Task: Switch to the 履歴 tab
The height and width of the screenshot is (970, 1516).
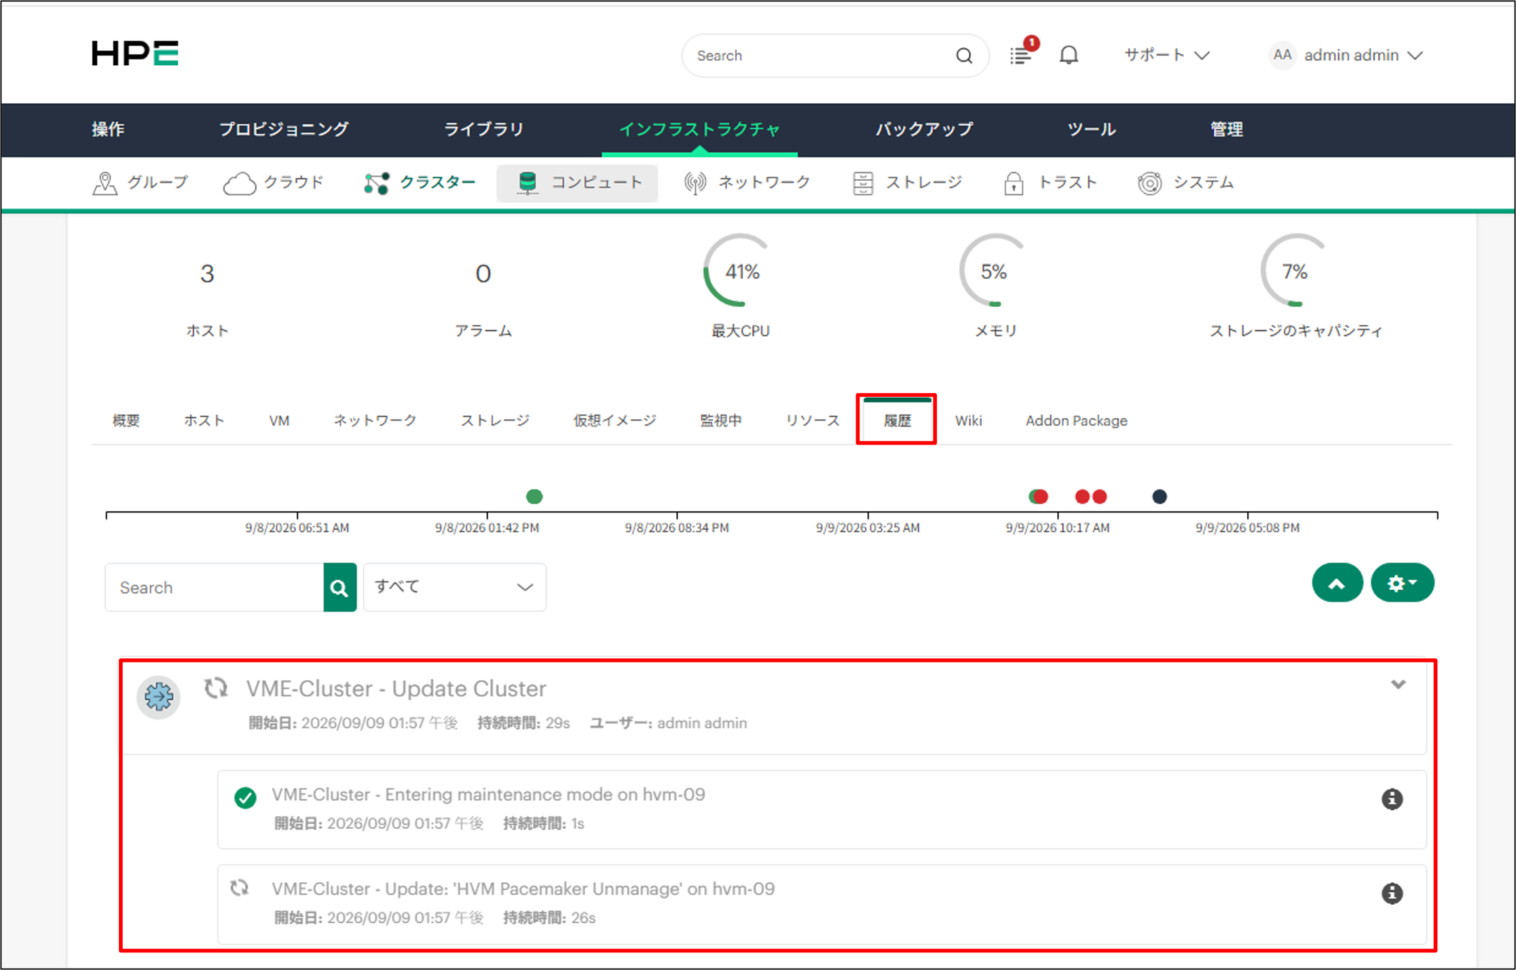Action: point(897,420)
